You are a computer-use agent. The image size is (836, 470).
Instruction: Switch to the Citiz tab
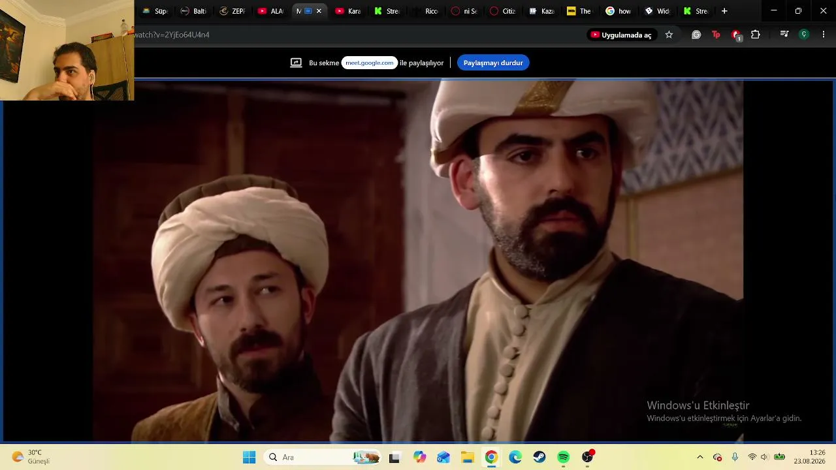pyautogui.click(x=502, y=11)
